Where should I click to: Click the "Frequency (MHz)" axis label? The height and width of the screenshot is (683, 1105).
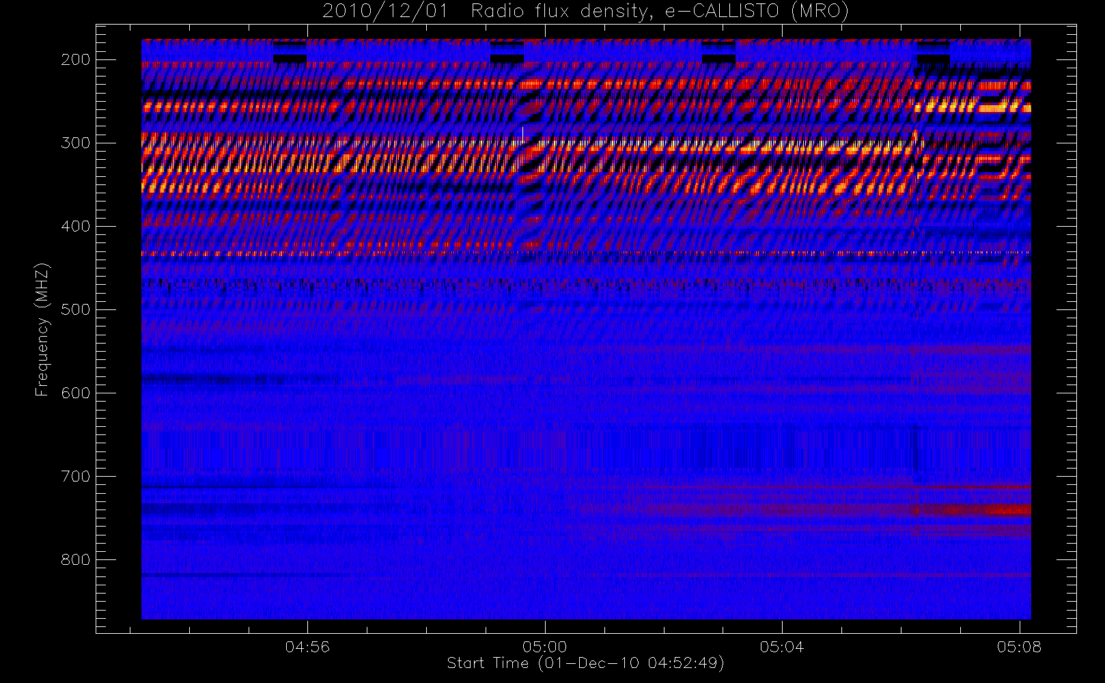click(x=42, y=329)
